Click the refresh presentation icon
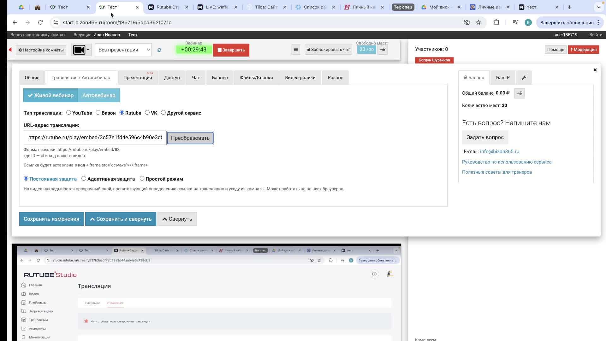Screen dimensions: 606x341 (x=159, y=50)
